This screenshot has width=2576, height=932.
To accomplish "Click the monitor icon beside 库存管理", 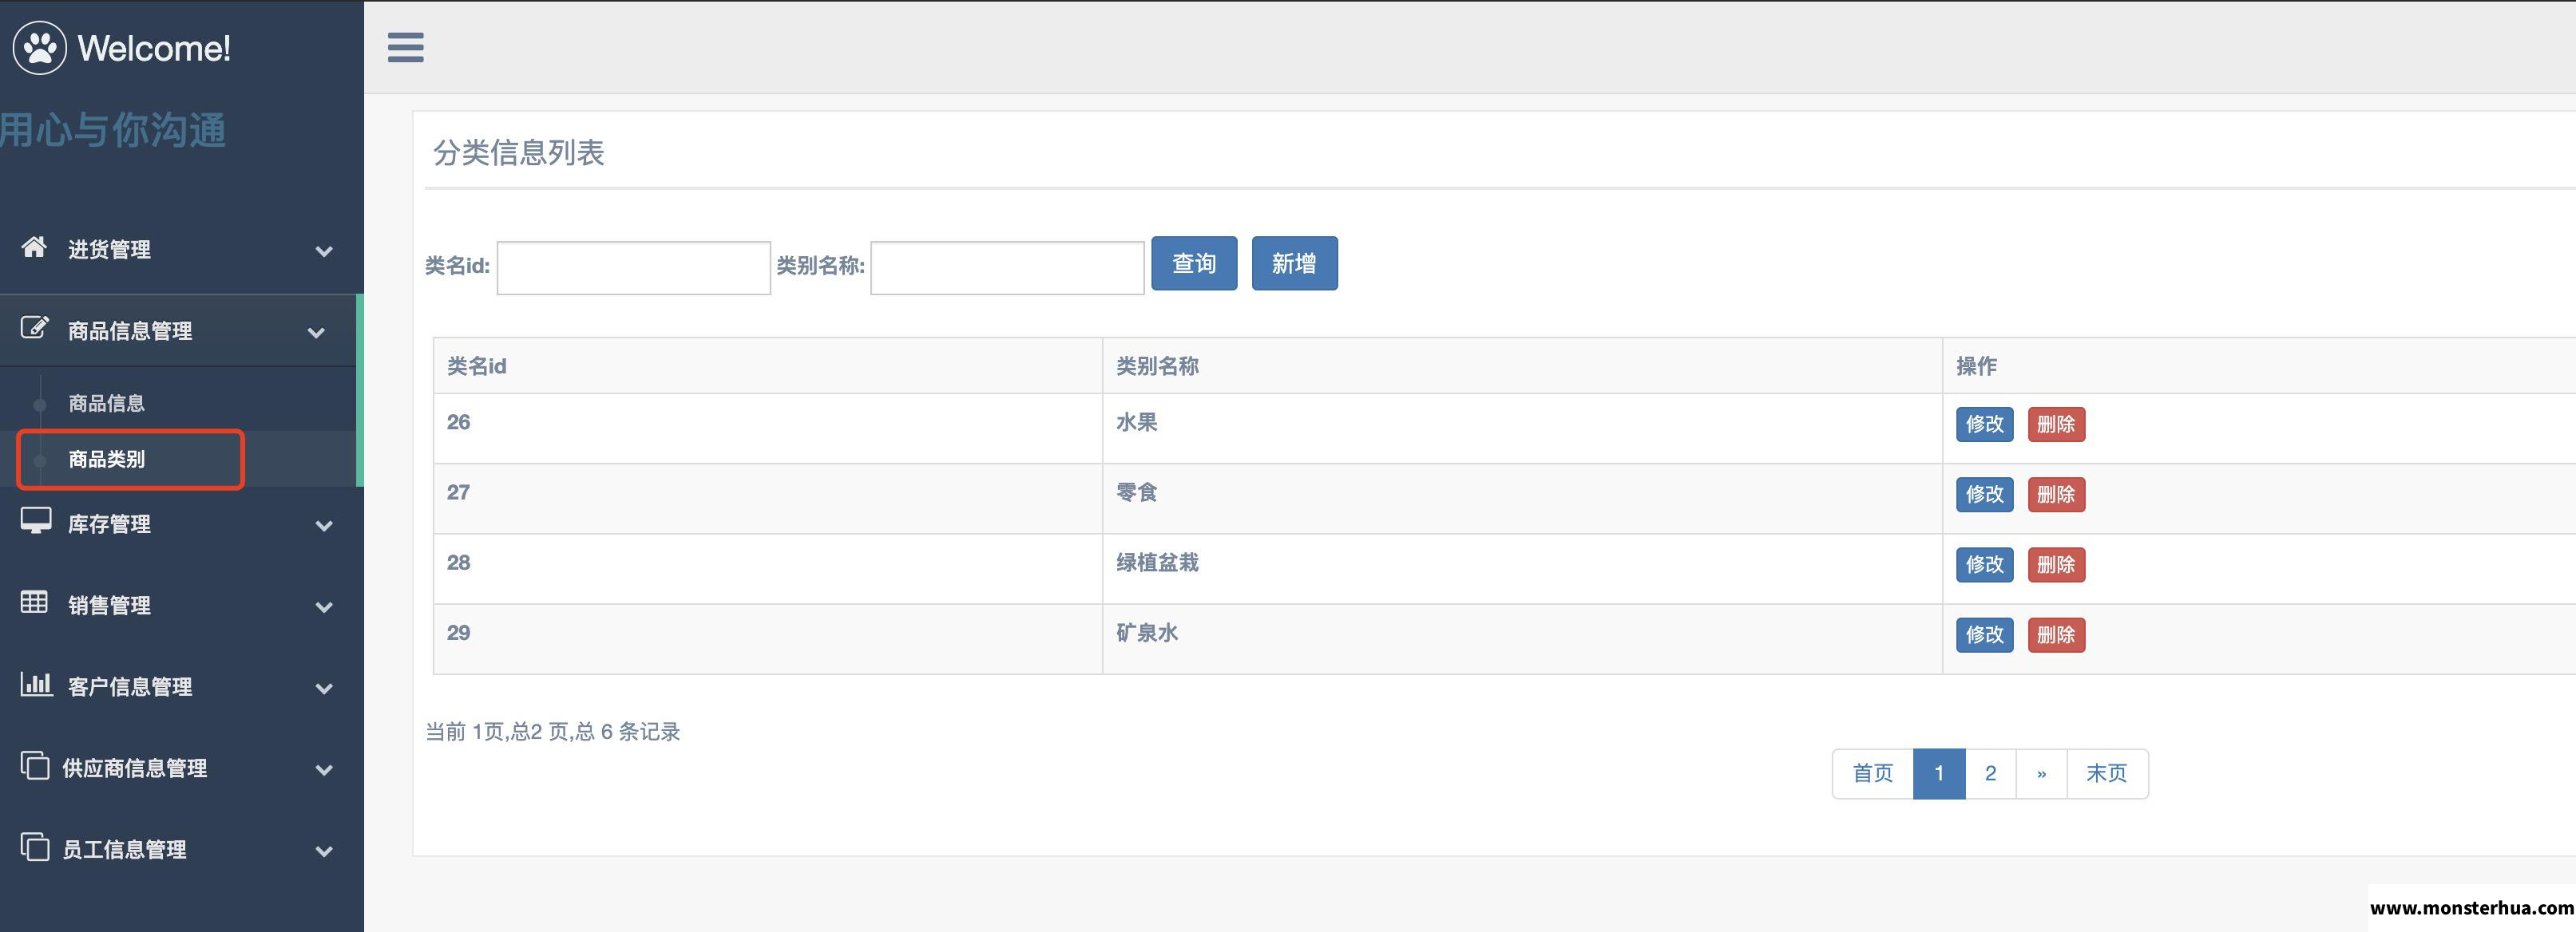I will point(35,521).
